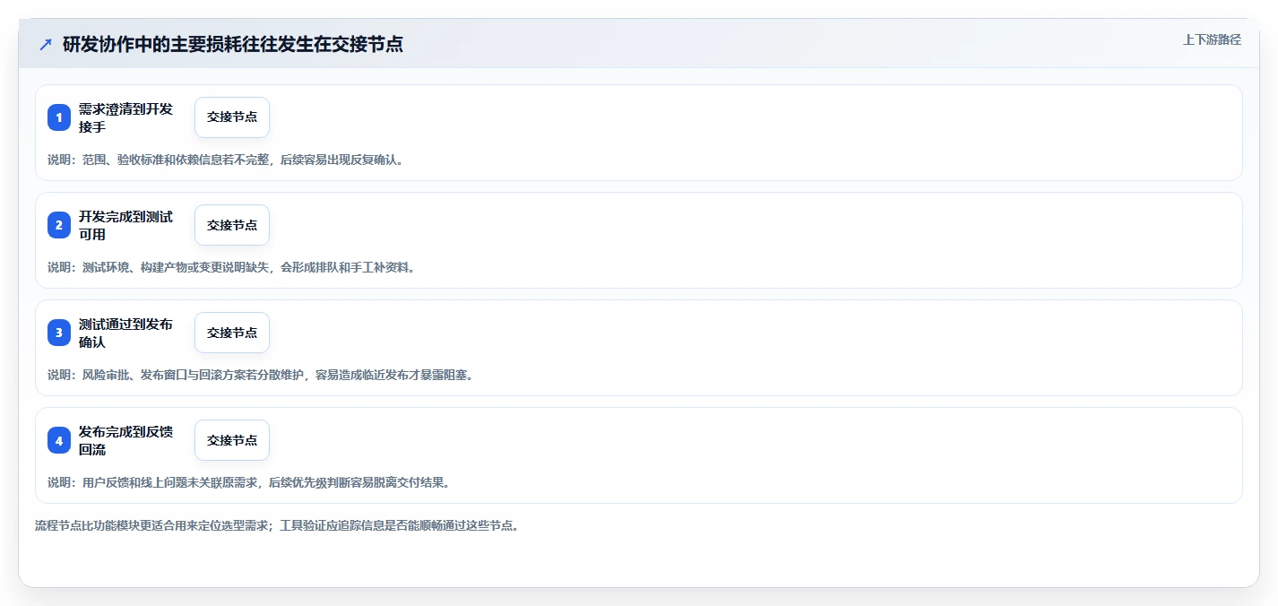
Task: Click the title 研发协作中的主要损耗往往发生在交接节点
Action: [233, 44]
